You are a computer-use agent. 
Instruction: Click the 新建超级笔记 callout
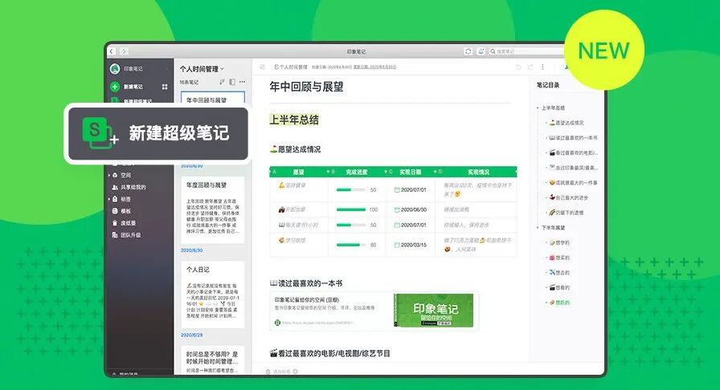click(158, 133)
